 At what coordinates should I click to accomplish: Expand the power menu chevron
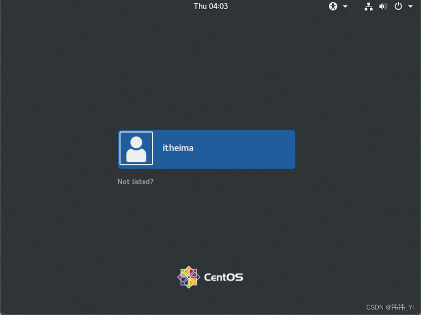tap(411, 6)
